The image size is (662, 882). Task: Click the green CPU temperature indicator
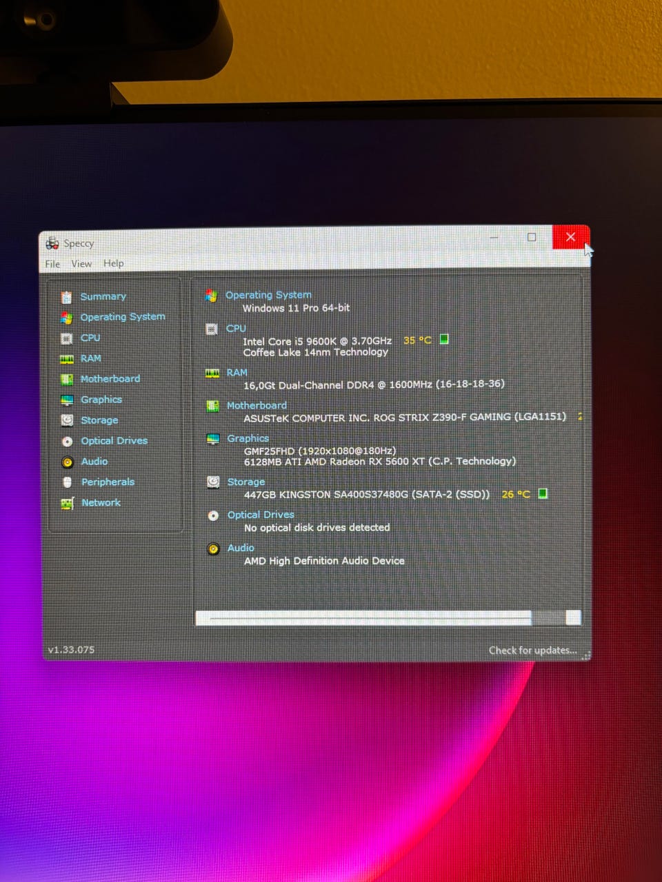[444, 339]
